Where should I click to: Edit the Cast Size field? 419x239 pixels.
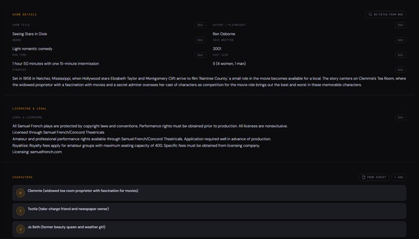(x=401, y=55)
